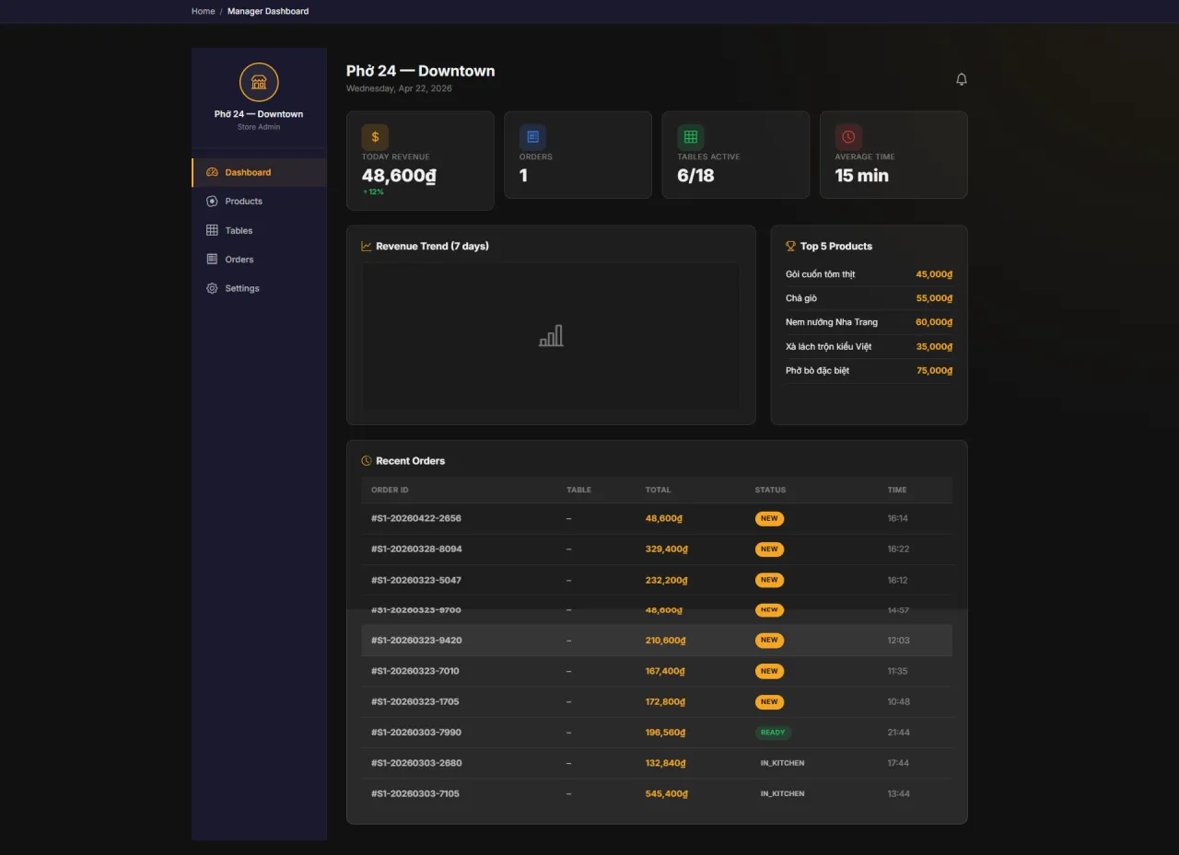Select Phở bò đặc biệt product

(x=869, y=370)
